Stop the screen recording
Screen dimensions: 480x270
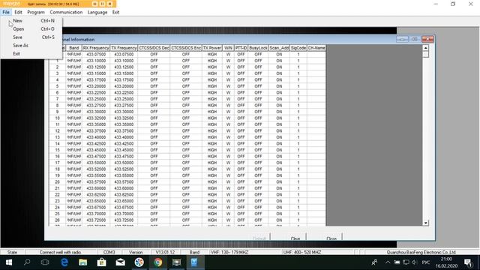point(109,4)
